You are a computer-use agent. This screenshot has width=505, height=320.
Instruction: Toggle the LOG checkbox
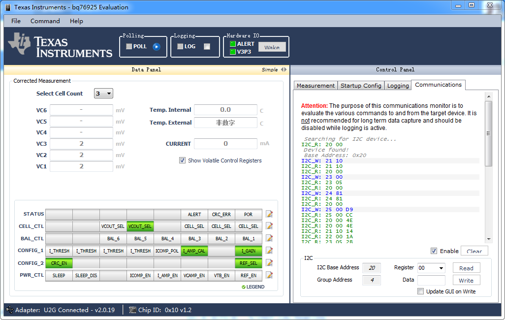tap(180, 46)
